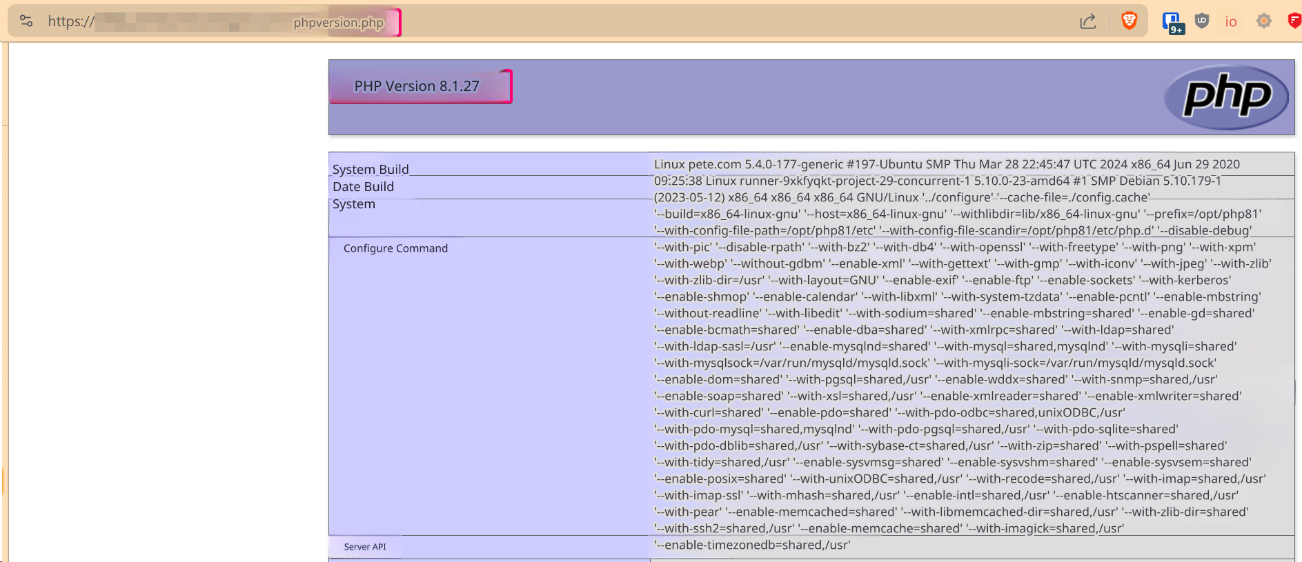Open Brave Shields lion icon
This screenshot has width=1302, height=562.
[x=1130, y=21]
